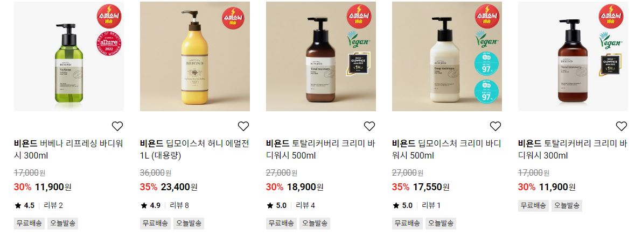Screen dimensions: 635x237
Task: Click 무료배송 tag under Total Recovery 300ml
Action: click(x=533, y=205)
